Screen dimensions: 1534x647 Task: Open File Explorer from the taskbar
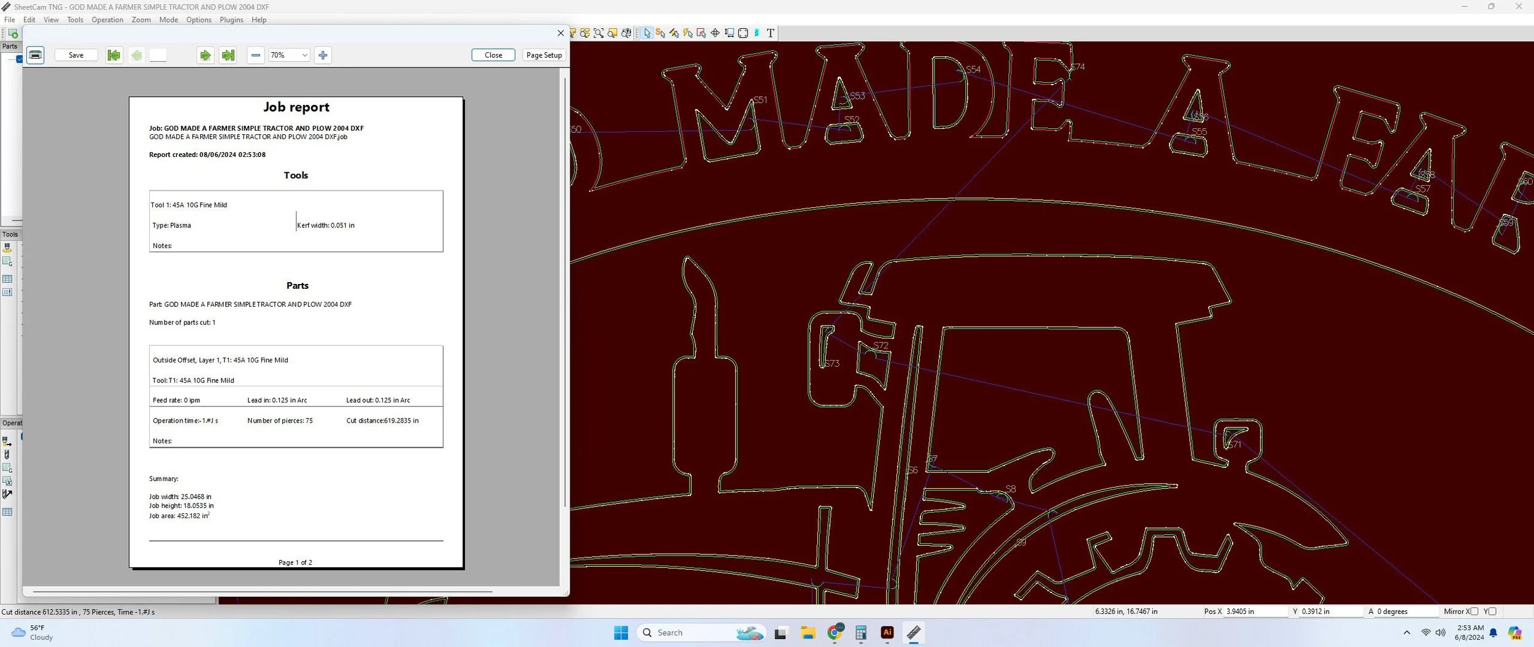tap(808, 633)
